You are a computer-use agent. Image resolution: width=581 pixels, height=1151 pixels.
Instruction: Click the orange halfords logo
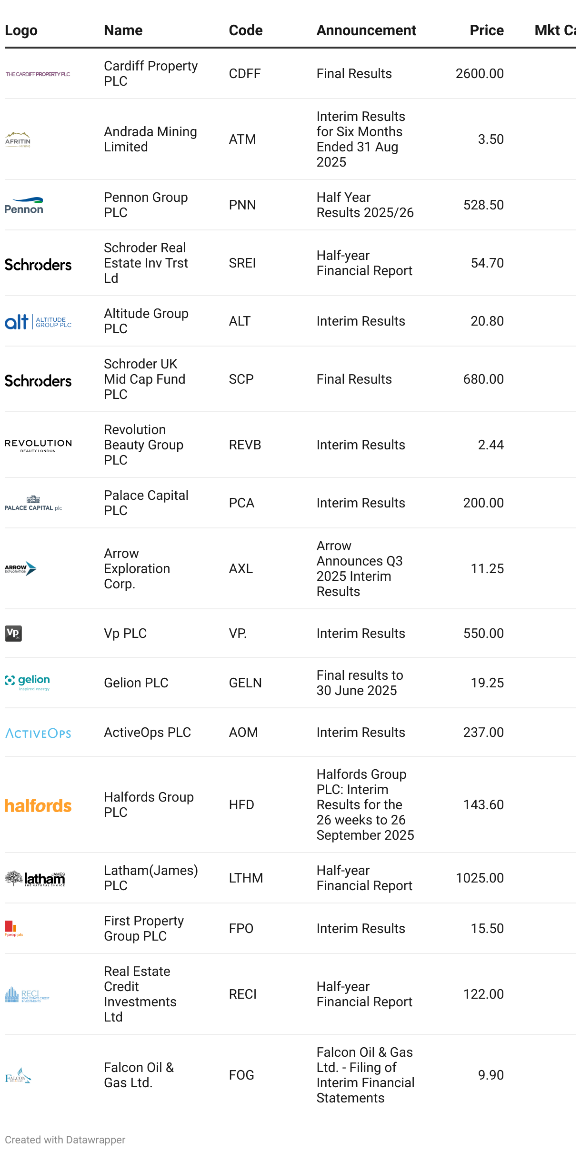click(x=38, y=805)
